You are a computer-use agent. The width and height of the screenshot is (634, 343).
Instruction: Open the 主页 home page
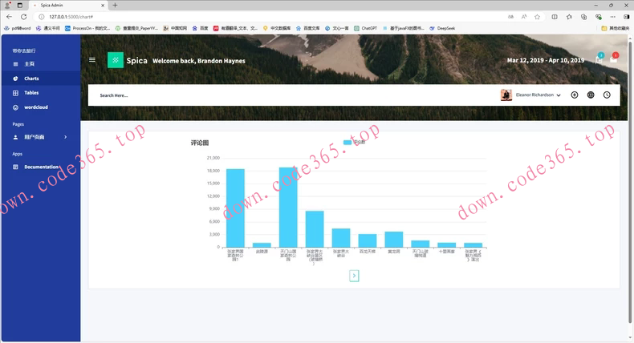[x=29, y=64]
